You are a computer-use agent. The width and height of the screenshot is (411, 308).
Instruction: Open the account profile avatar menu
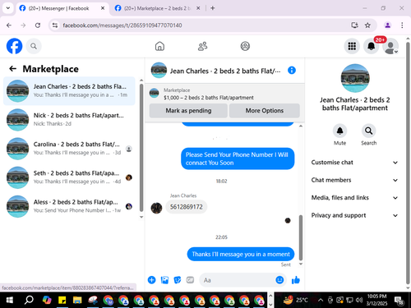coord(390,46)
